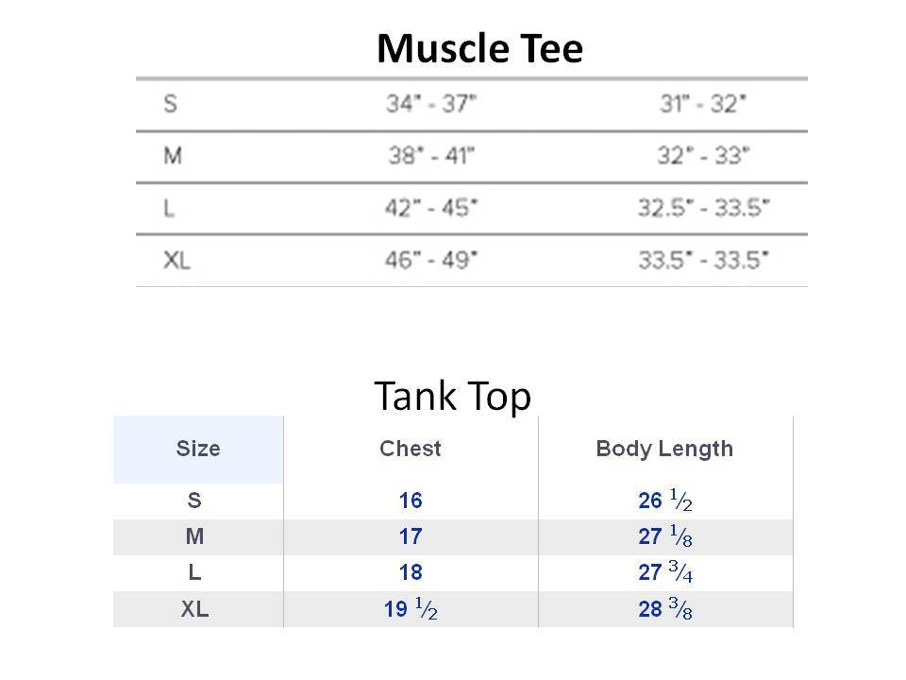
Task: Click Tank Top chest value 16
Action: 411,501
